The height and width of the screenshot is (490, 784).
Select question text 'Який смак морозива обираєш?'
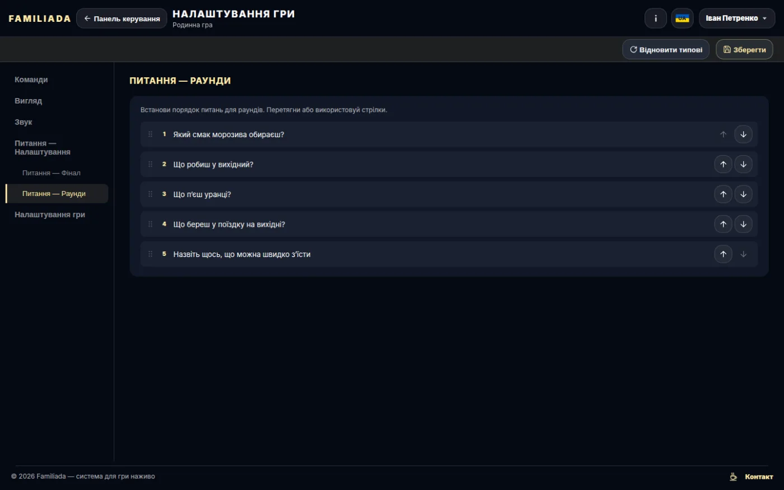coord(228,134)
